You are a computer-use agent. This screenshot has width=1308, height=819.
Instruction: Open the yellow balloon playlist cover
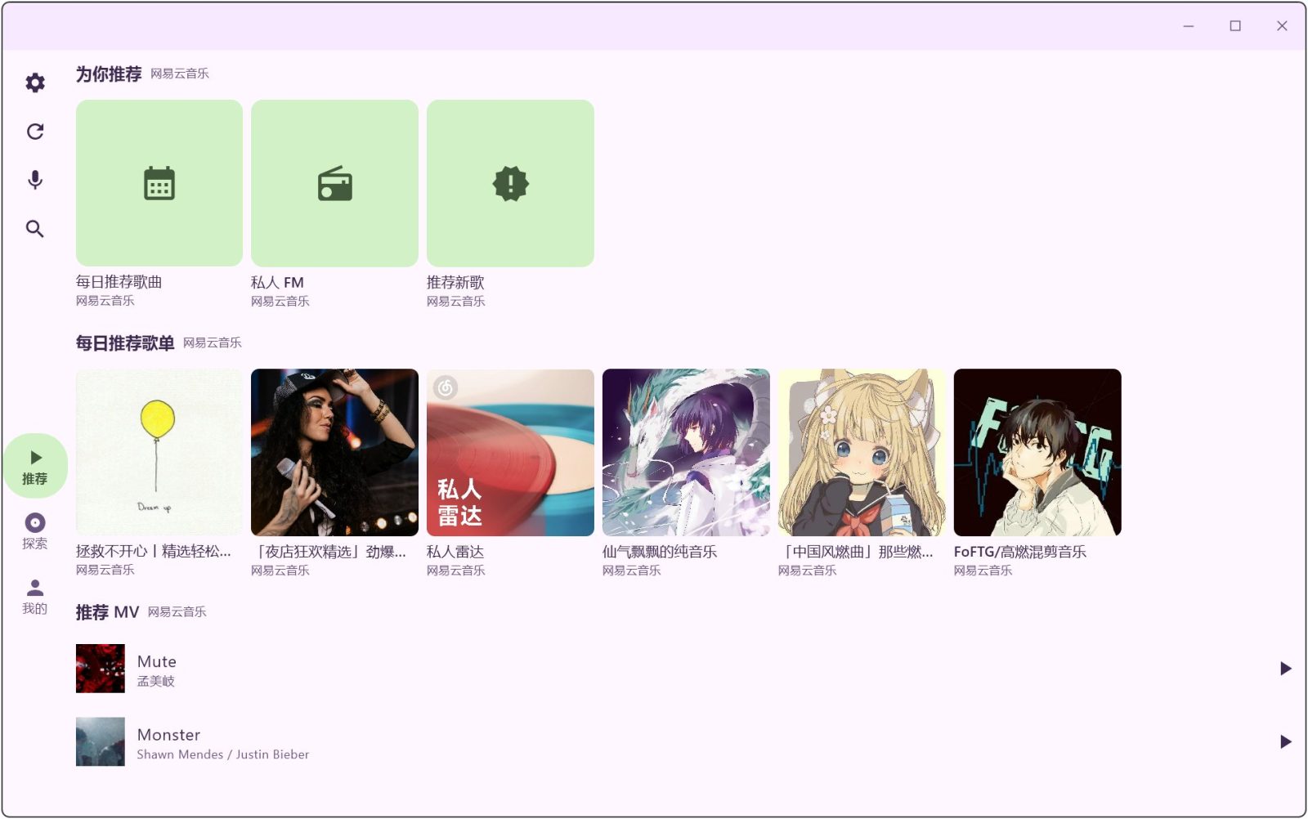coord(159,452)
